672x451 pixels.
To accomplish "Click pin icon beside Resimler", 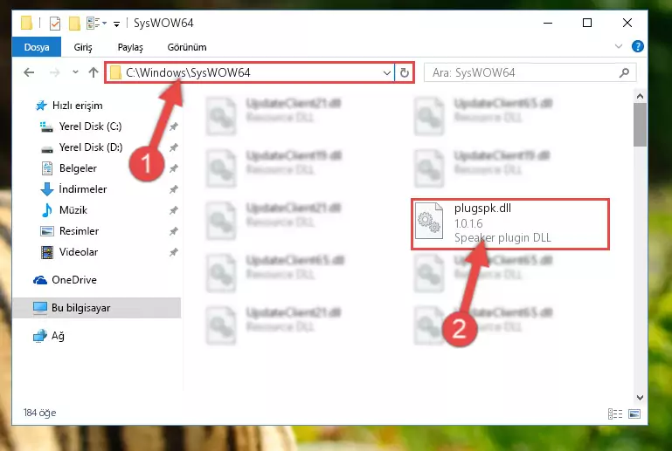I will [x=174, y=231].
